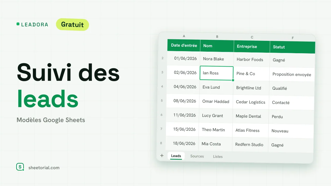Click the date 02/06/2026

[x=183, y=72]
